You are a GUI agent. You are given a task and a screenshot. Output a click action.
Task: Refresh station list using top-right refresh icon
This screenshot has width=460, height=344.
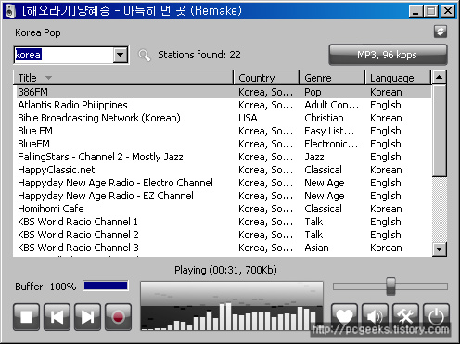pos(441,32)
